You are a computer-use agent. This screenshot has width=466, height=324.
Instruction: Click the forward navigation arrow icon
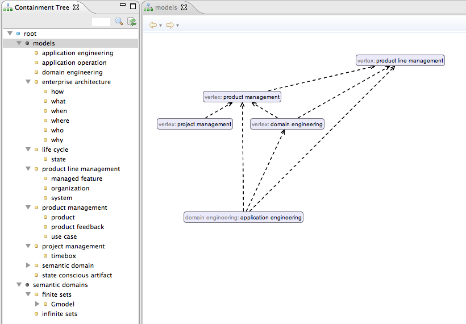point(169,25)
